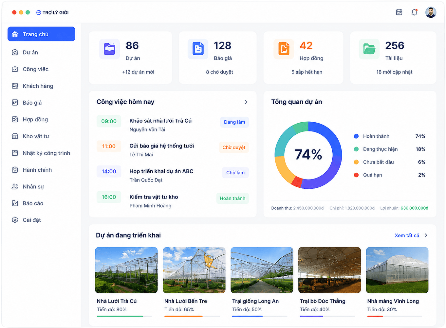Click the orange contract icon on Hợp đồng card
This screenshot has height=328, width=446.
tap(284, 49)
